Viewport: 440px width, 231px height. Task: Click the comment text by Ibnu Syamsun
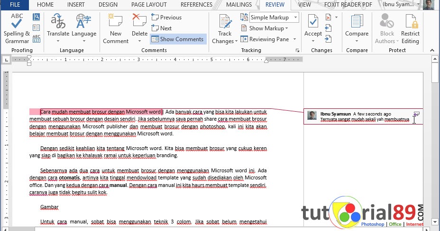click(365, 120)
